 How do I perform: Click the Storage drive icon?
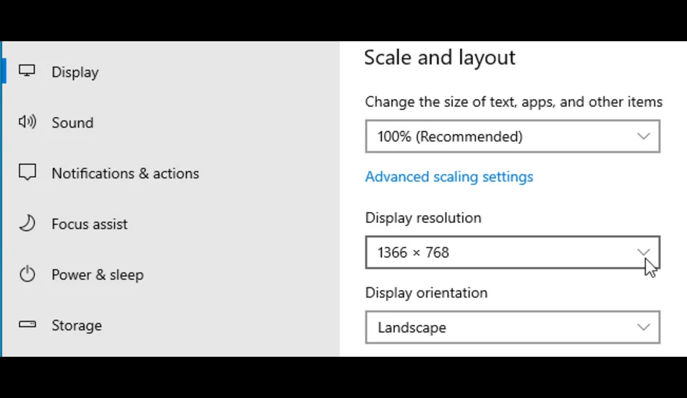tap(27, 324)
